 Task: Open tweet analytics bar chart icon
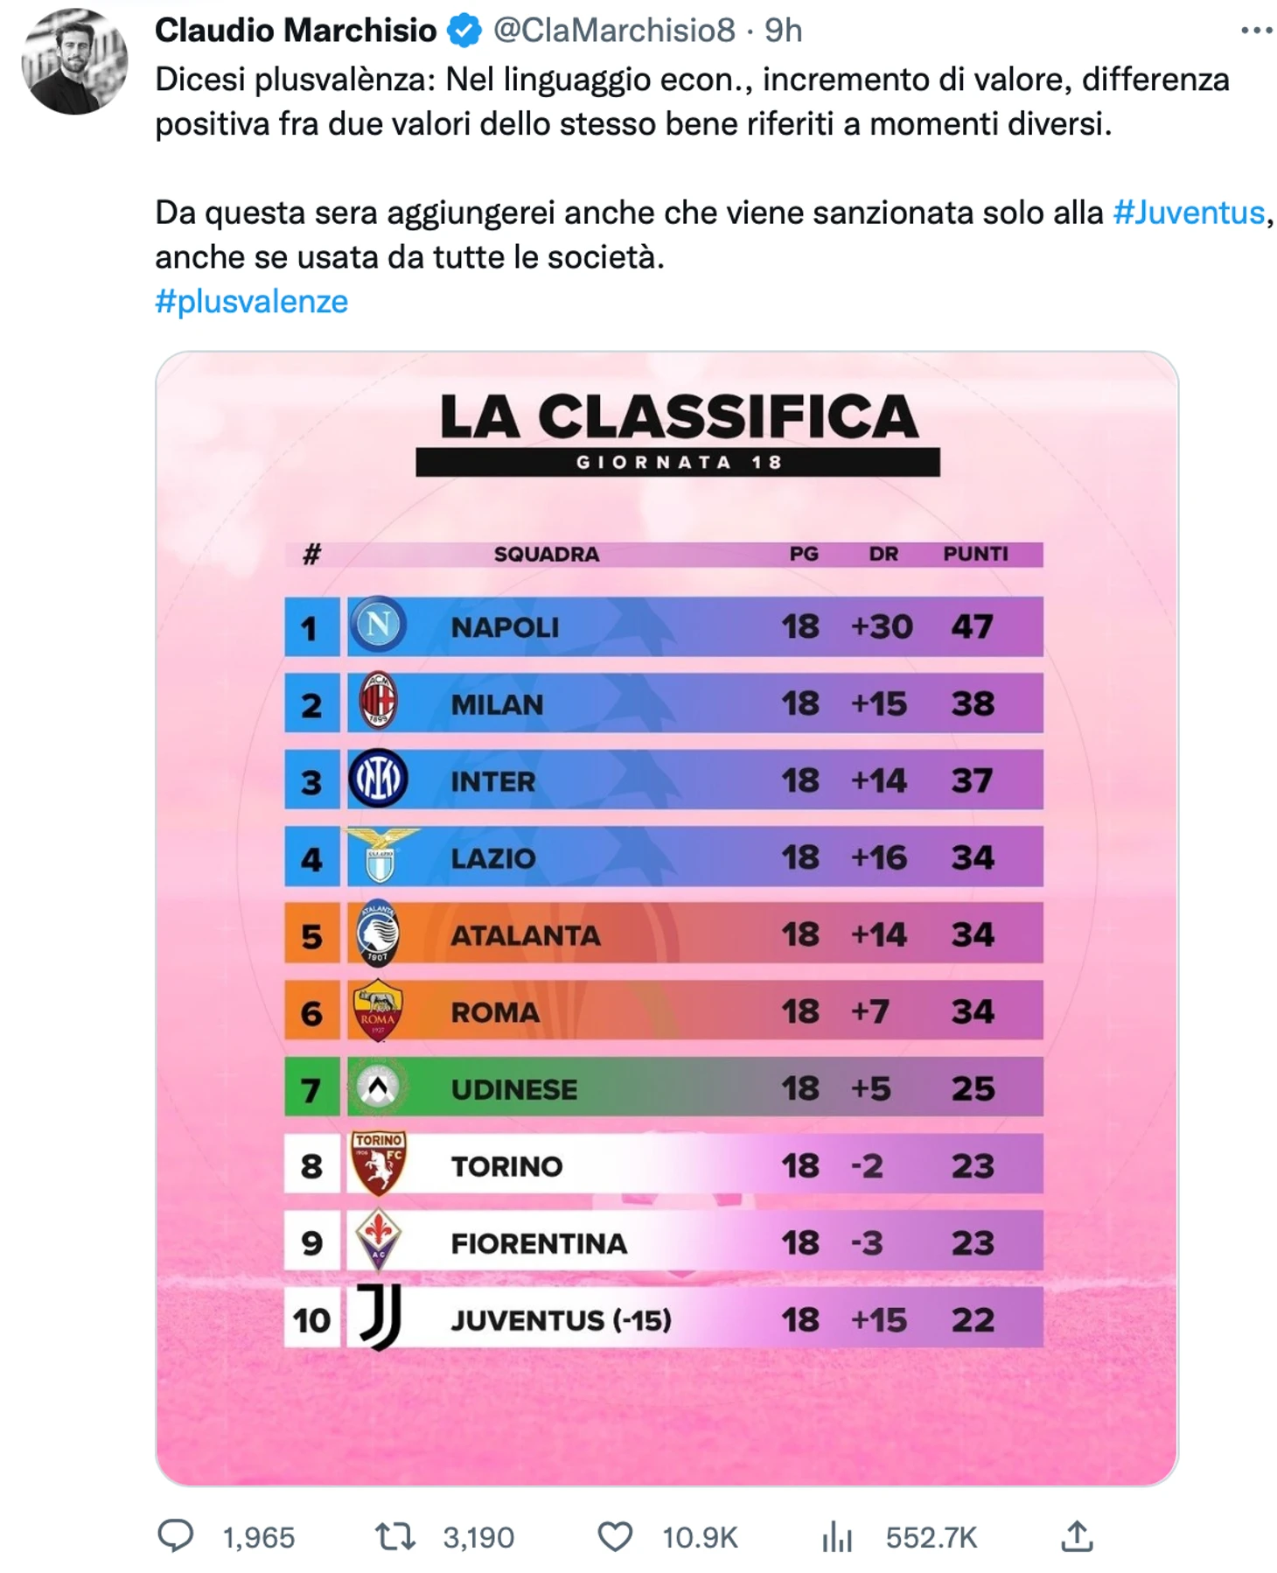[x=836, y=1536]
